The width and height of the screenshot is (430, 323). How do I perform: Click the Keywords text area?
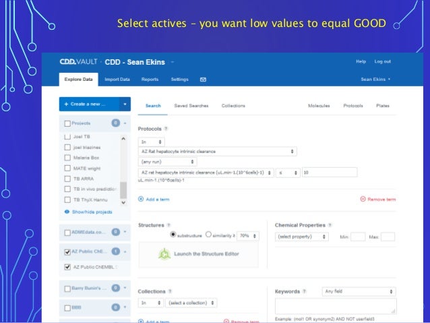[336, 306]
